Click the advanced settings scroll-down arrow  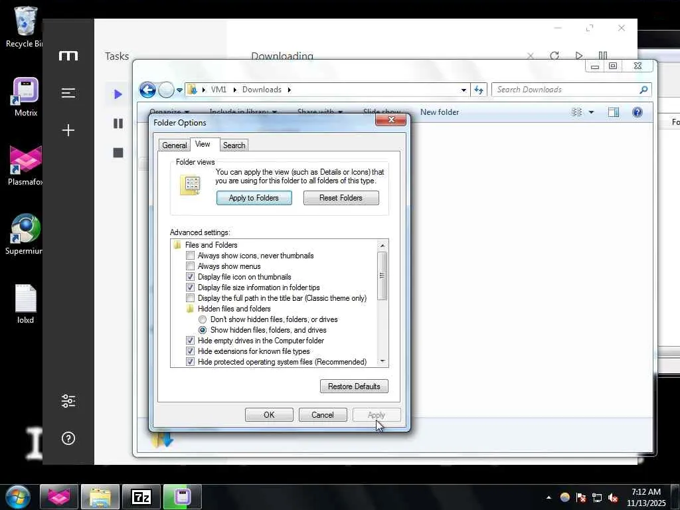tap(382, 361)
